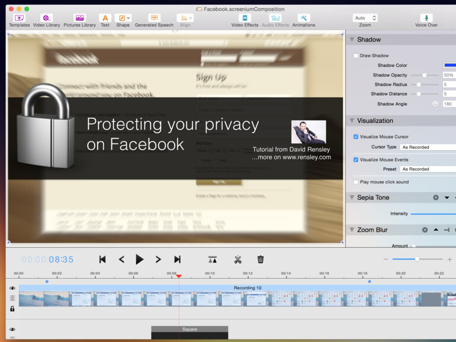
Task: Remove the Zoom Blur effect
Action: [x=425, y=230]
